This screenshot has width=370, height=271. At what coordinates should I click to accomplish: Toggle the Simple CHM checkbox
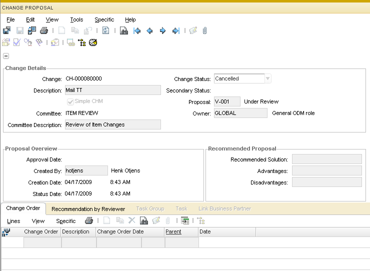70,101
